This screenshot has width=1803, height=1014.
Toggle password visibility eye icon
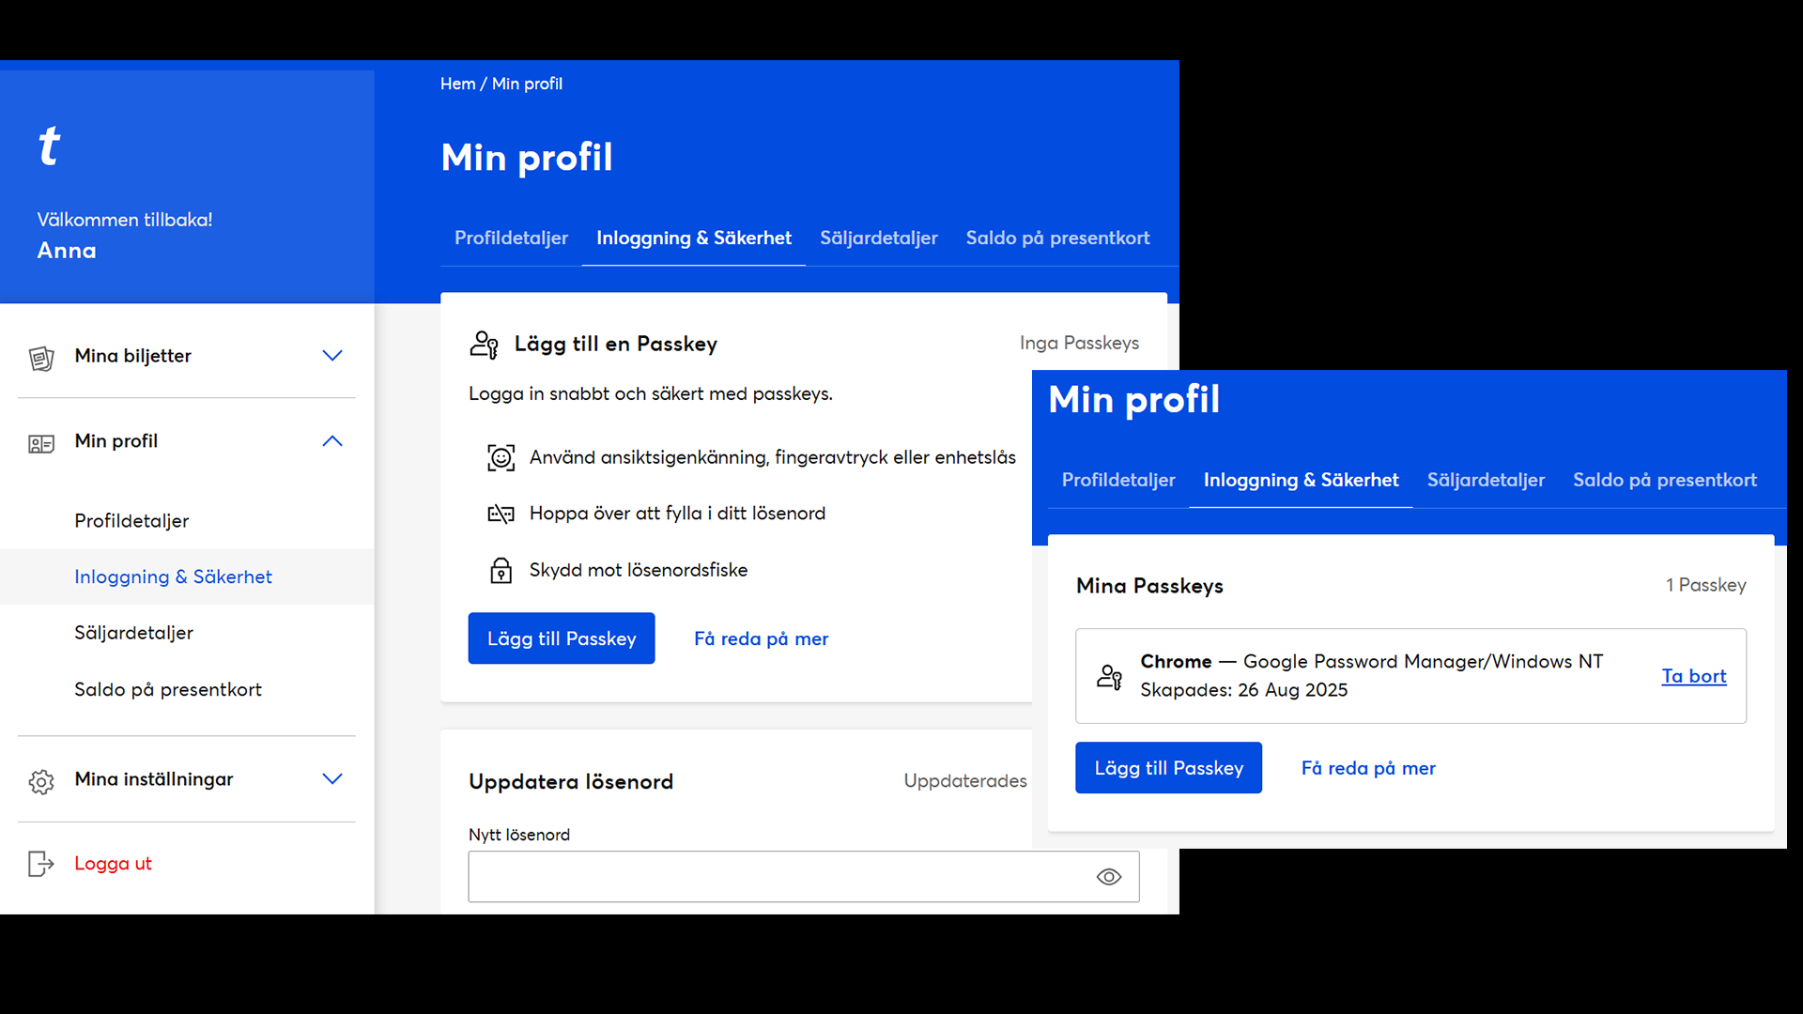(1109, 877)
